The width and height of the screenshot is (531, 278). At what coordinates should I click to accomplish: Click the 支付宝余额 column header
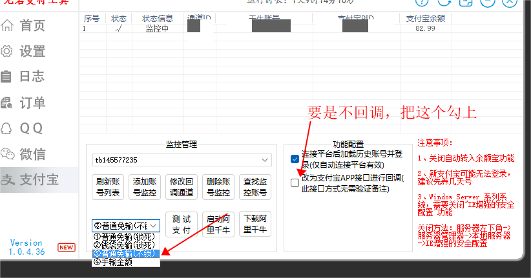426,18
